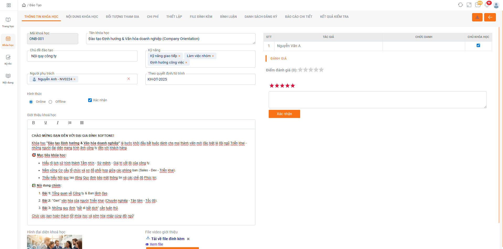The image size is (503, 249).
Task: Clear the Người phụ trách field with red X
Action: click(x=129, y=79)
